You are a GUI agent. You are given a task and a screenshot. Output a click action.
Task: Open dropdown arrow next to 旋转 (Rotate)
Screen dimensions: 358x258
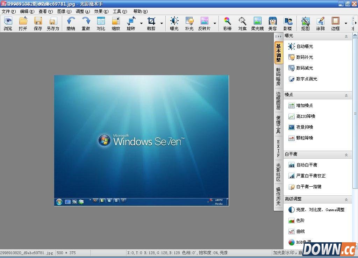click(141, 23)
